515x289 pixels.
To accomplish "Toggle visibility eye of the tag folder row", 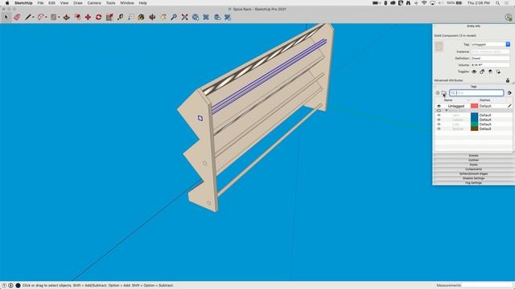I will pyautogui.click(x=439, y=111).
